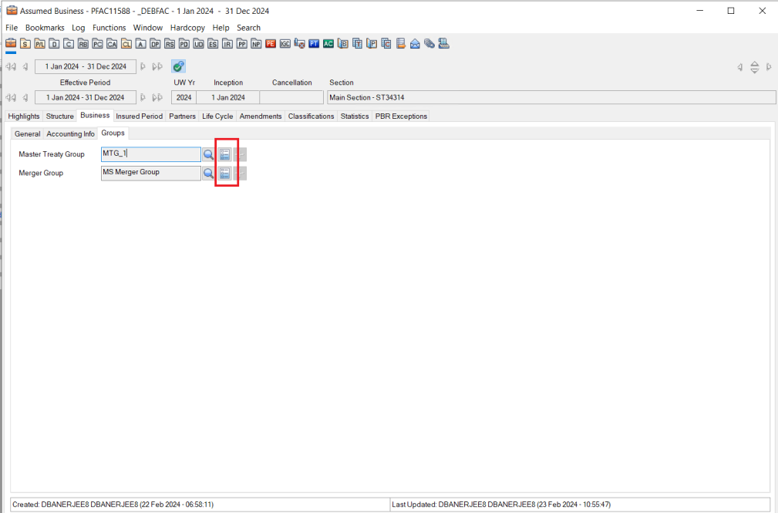Click the briefcase icon in the toolbar
The image size is (778, 513).
11,44
